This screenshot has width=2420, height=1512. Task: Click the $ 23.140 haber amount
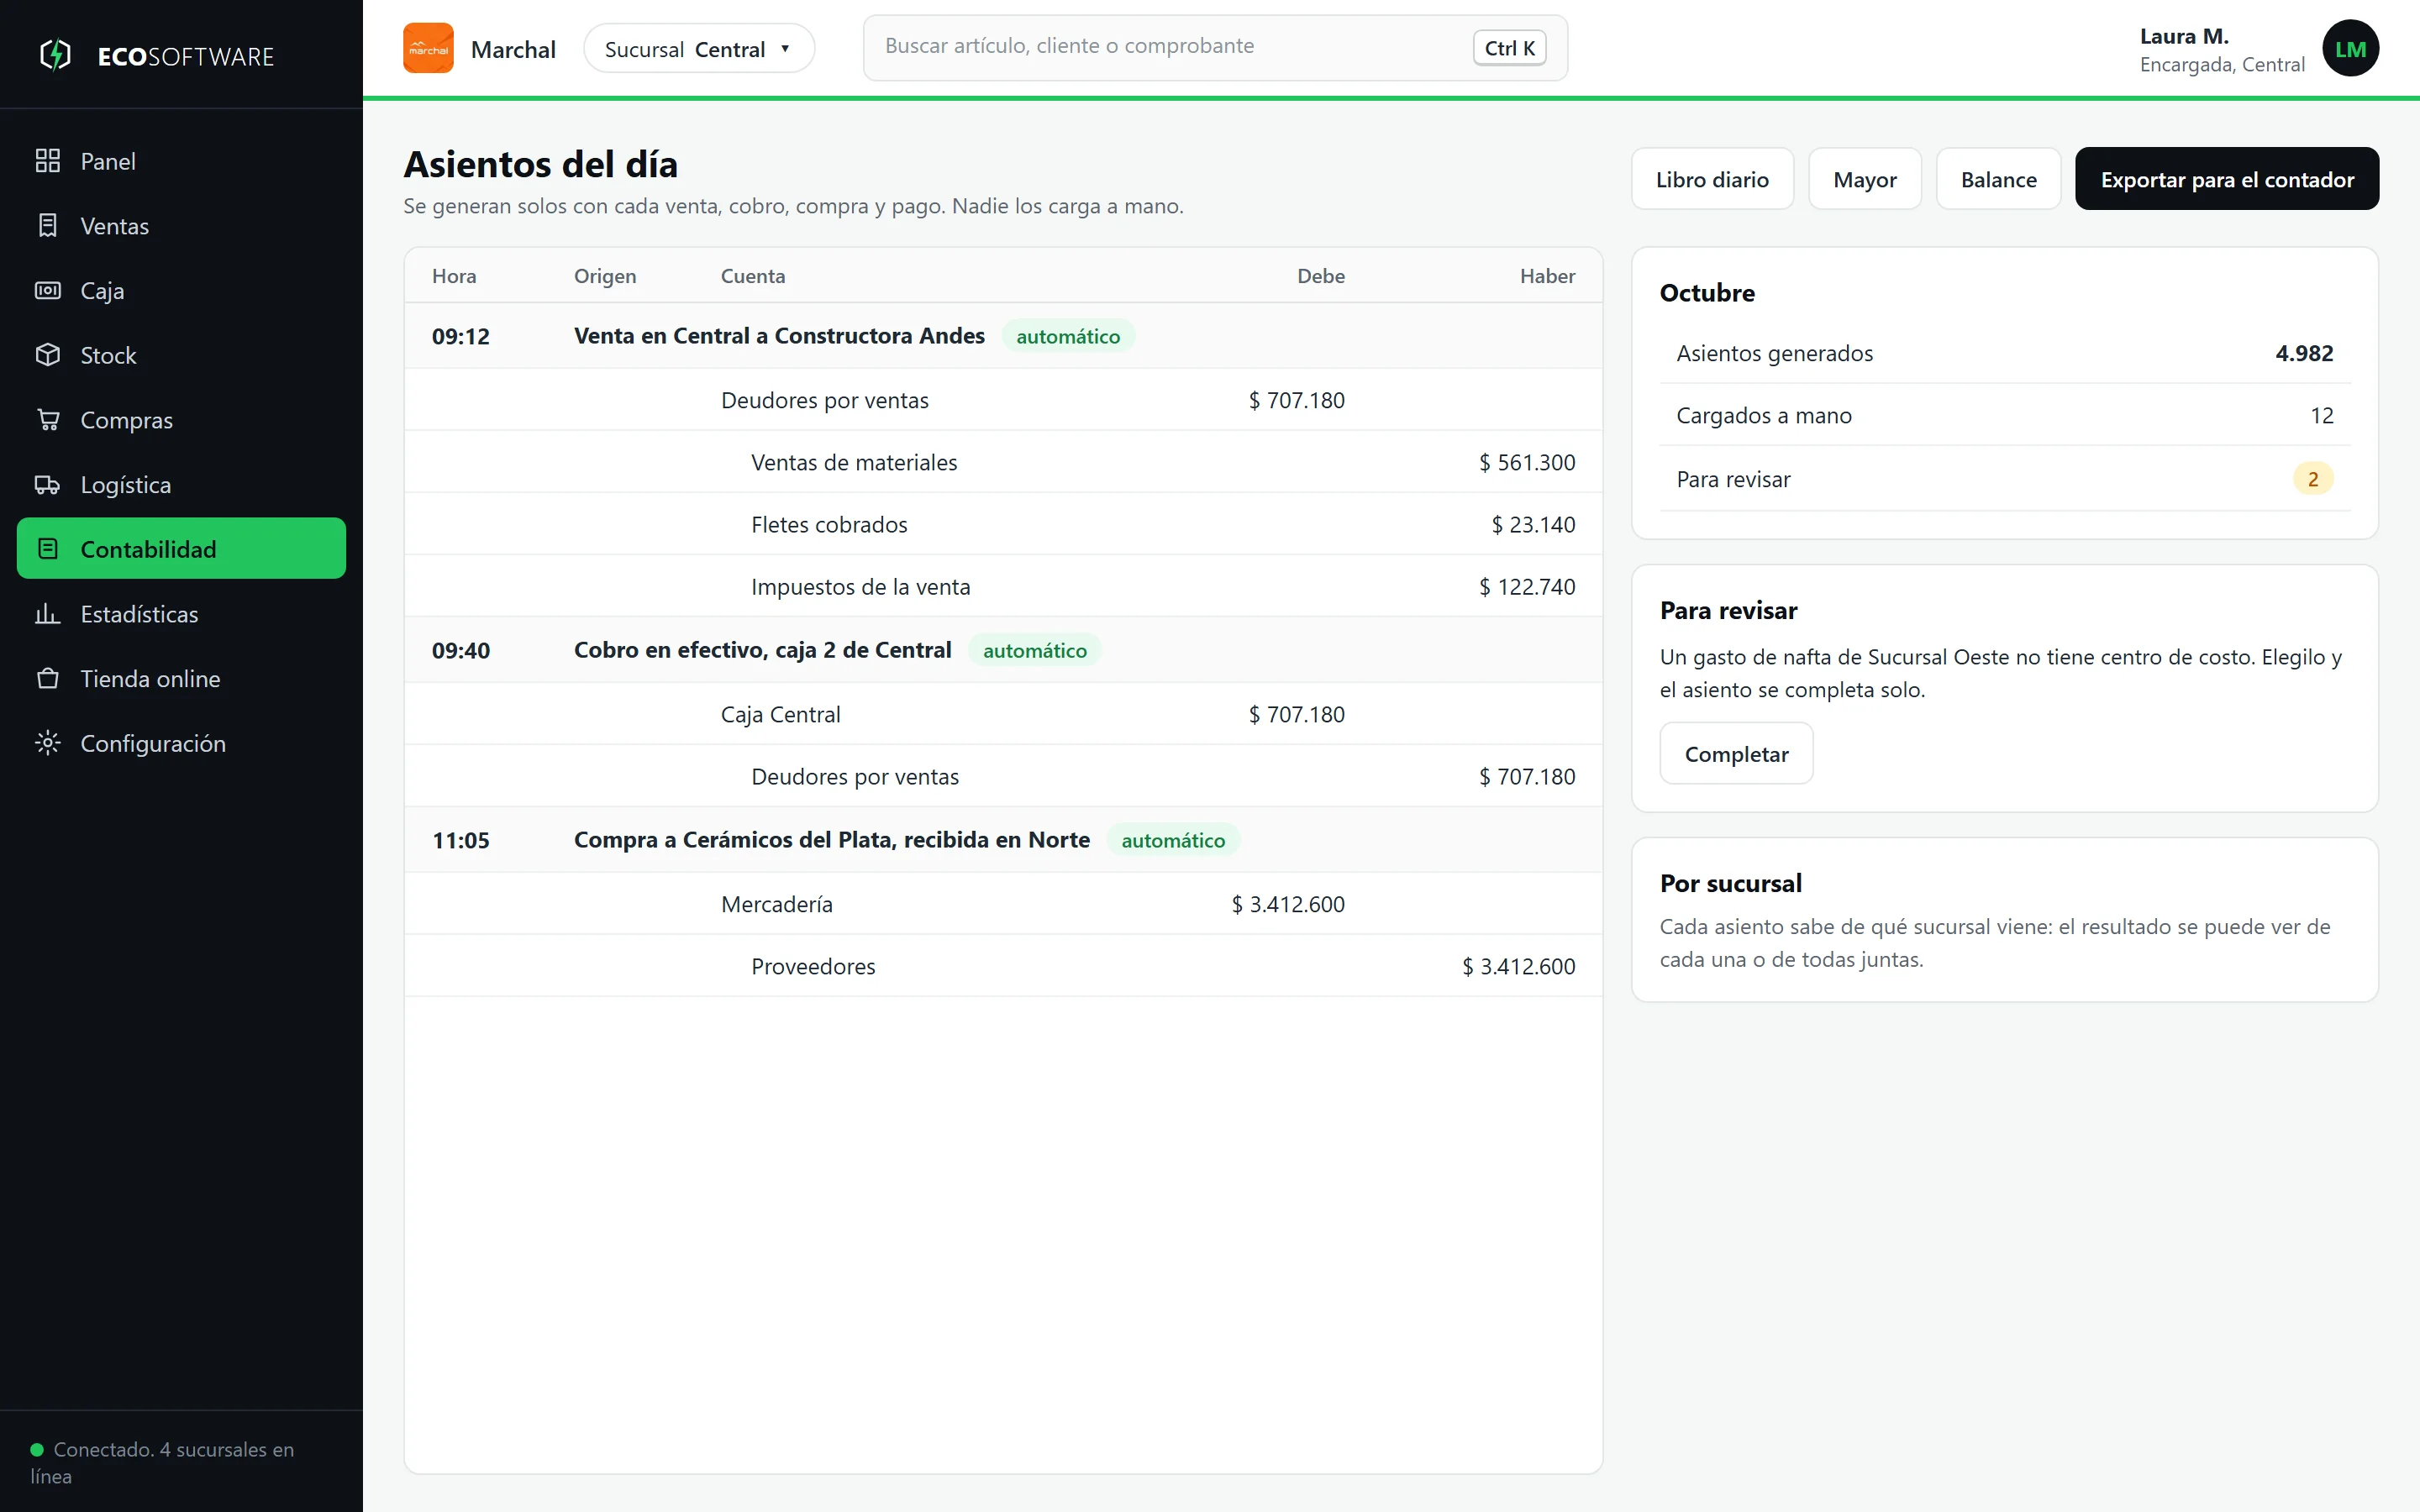pos(1533,524)
